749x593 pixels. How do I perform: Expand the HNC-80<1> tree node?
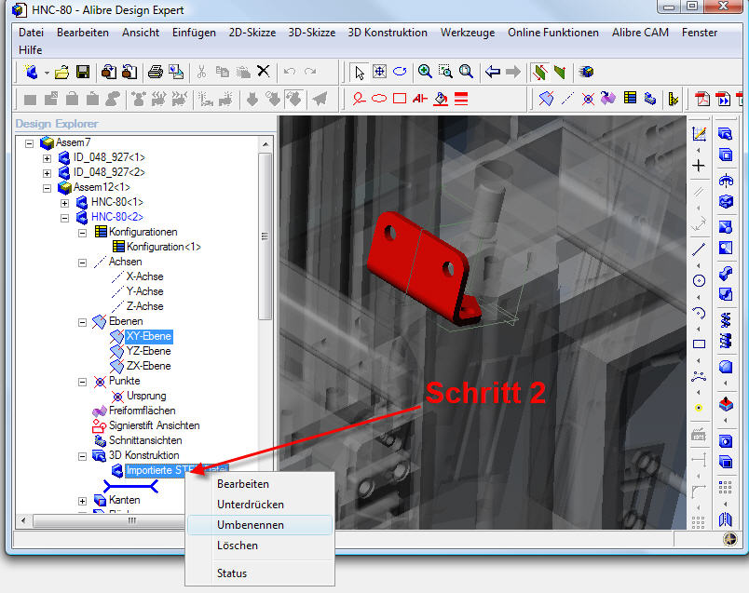[65, 203]
